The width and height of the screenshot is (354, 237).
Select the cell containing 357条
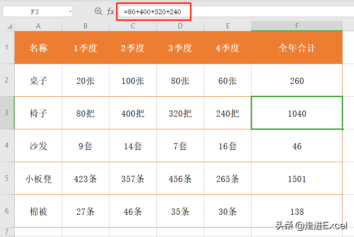click(133, 179)
